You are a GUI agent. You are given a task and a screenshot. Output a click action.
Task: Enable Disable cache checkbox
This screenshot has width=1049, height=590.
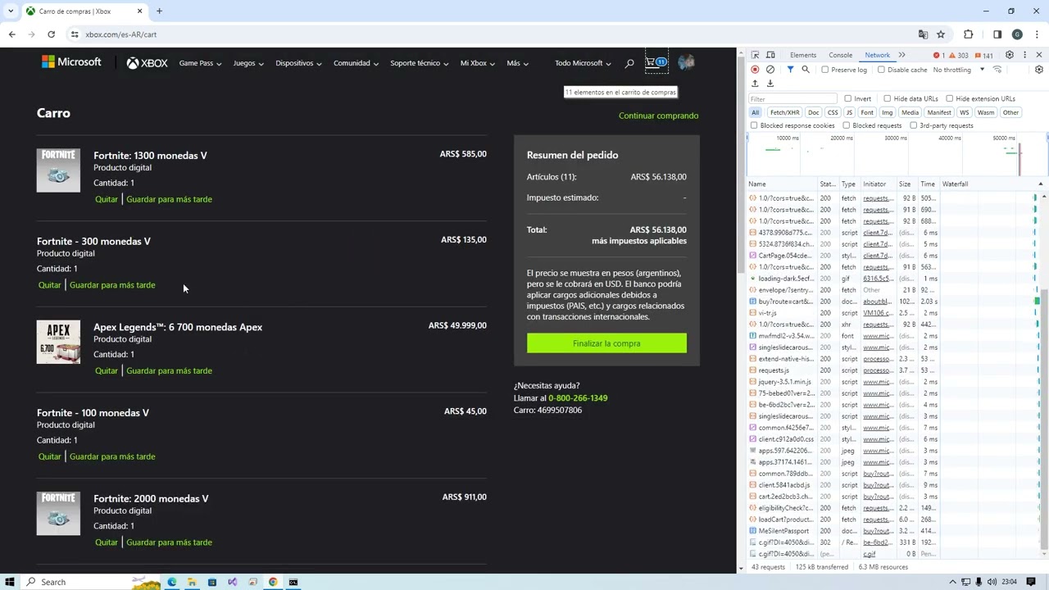click(x=882, y=70)
